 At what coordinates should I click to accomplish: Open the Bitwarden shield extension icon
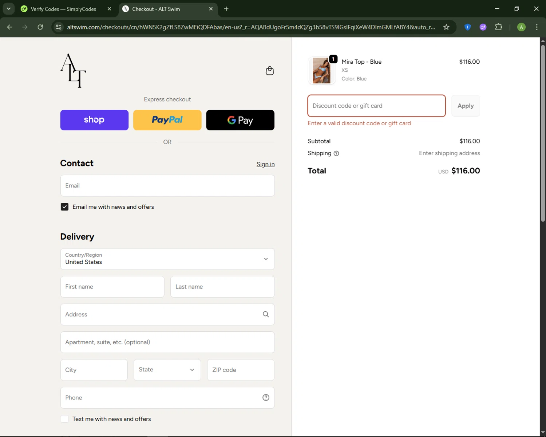[x=468, y=27]
